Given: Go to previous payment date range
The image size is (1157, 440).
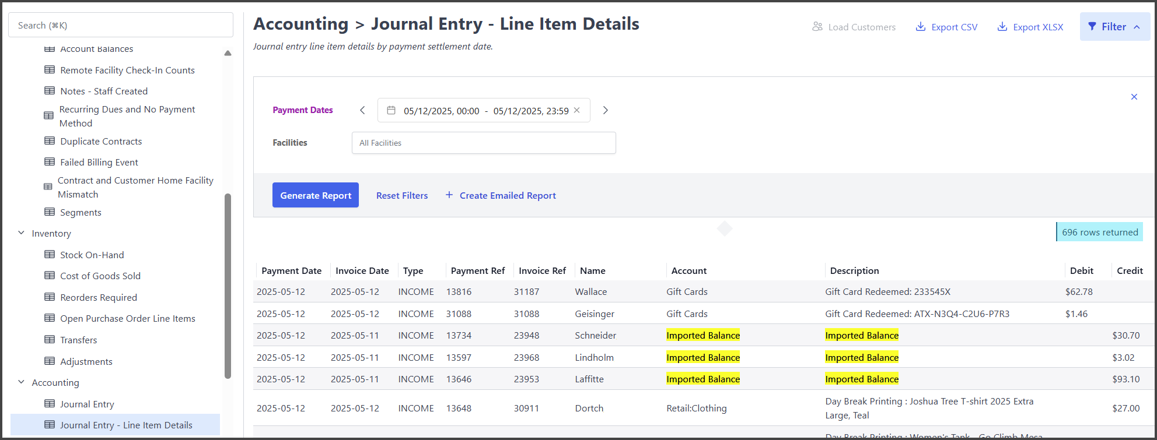Looking at the screenshot, I should tap(362, 110).
